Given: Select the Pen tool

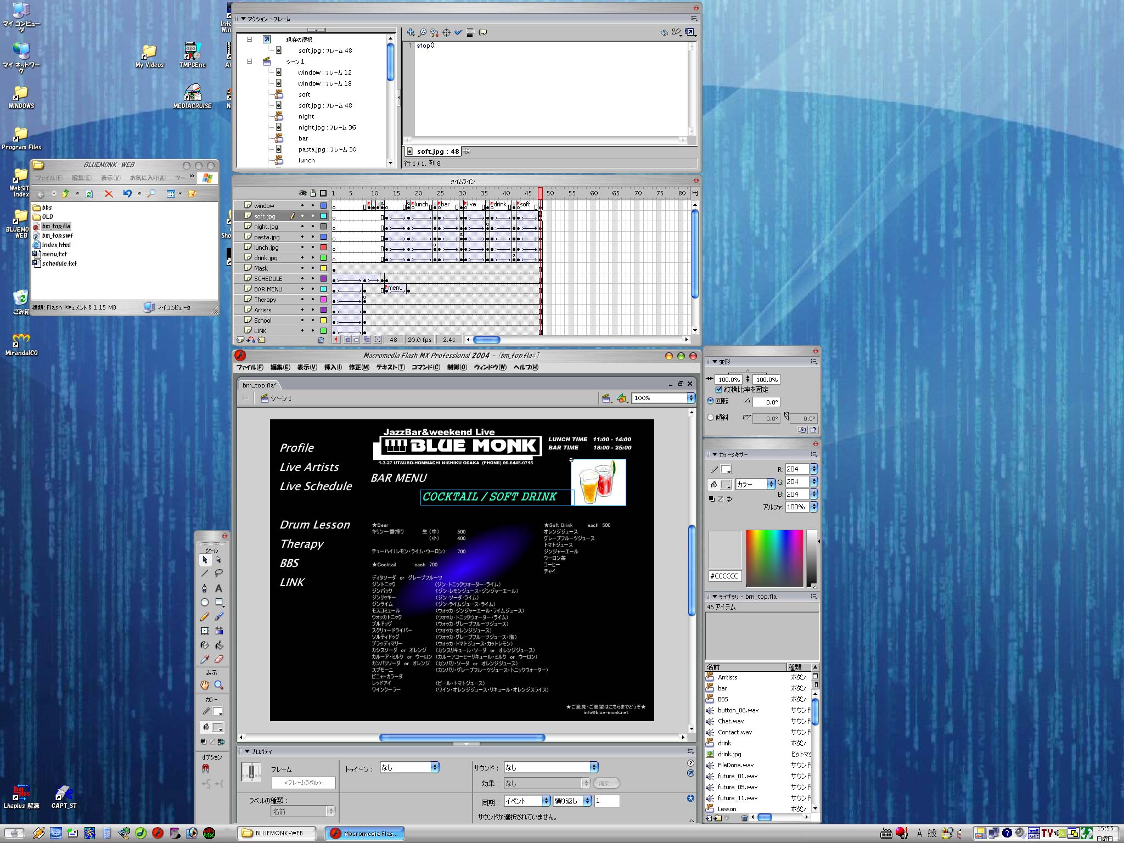Looking at the screenshot, I should tap(205, 588).
